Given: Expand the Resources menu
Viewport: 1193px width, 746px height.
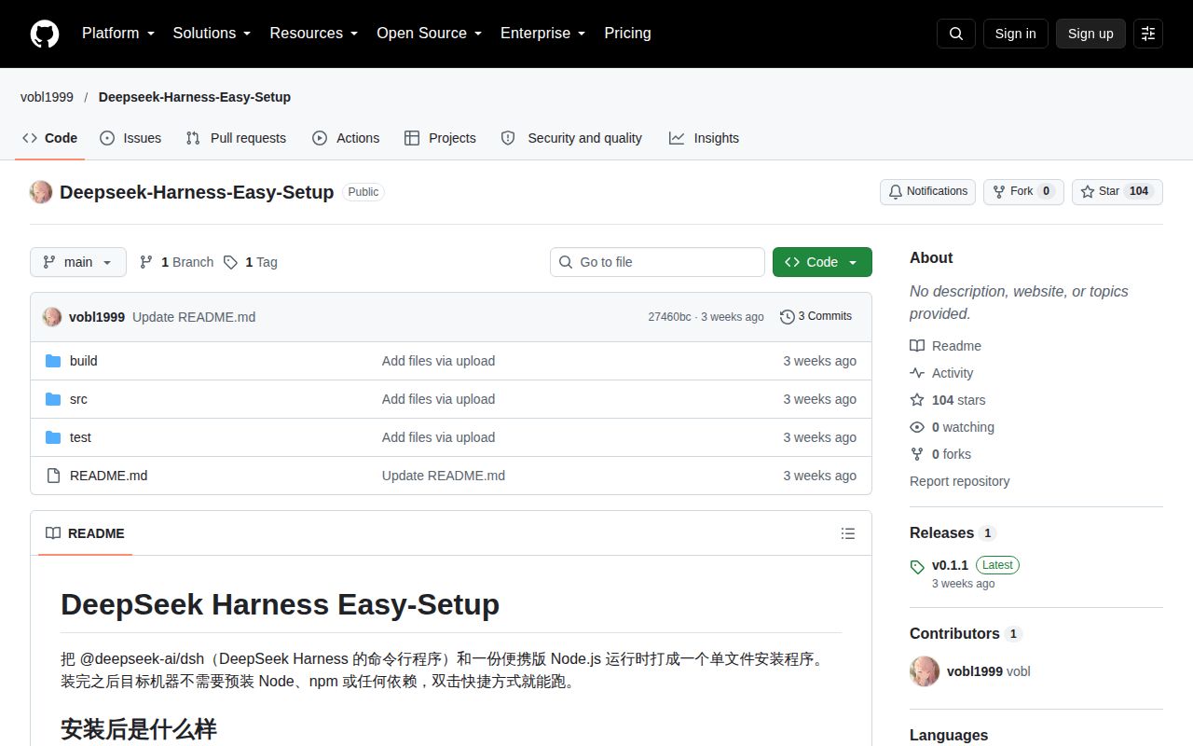Looking at the screenshot, I should (314, 34).
